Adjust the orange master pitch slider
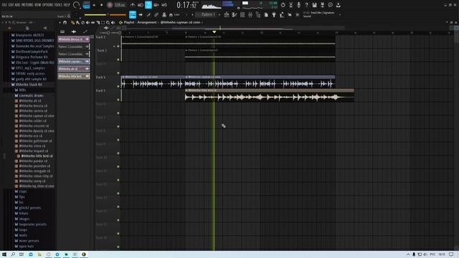 pyautogui.click(x=118, y=14)
